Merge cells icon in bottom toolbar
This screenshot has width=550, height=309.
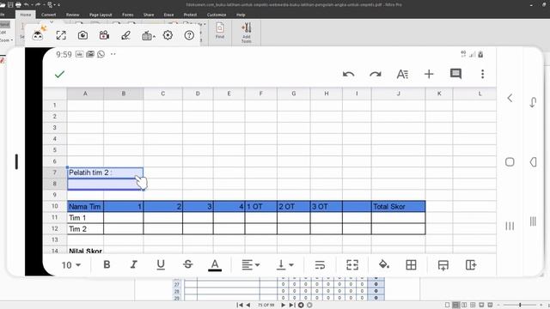[x=352, y=265]
